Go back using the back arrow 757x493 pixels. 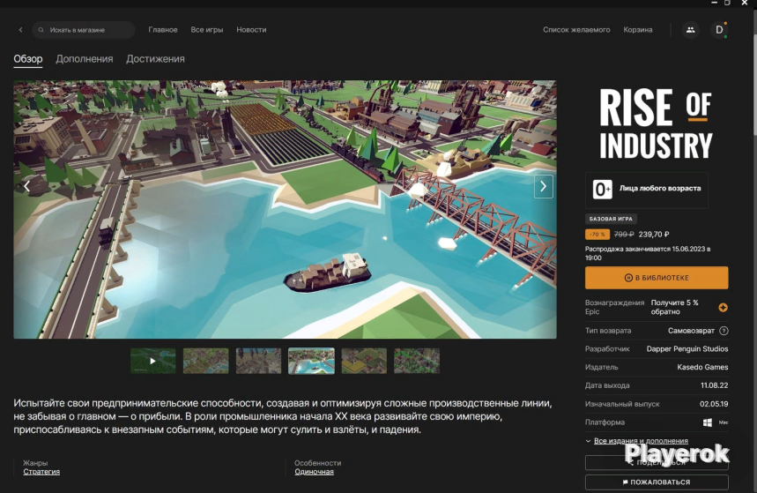click(x=20, y=30)
